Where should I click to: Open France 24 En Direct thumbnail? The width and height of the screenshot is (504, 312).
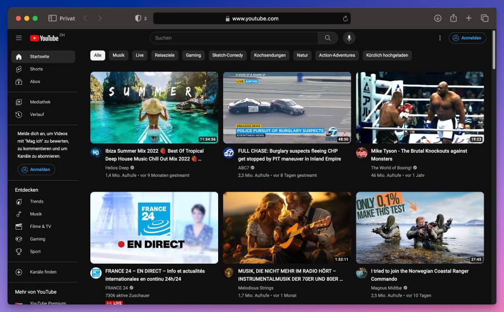pos(154,227)
